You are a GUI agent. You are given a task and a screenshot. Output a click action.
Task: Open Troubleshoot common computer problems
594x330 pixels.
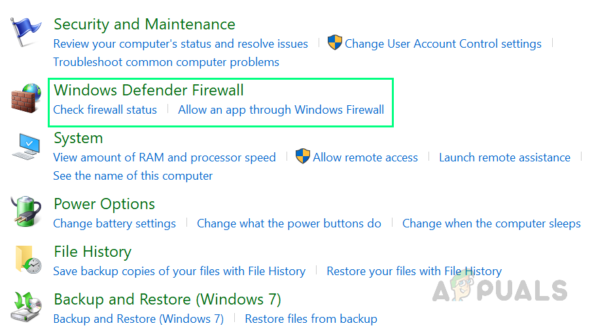pyautogui.click(x=166, y=62)
